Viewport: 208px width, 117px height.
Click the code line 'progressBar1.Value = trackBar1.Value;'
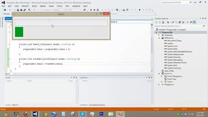tap(43, 64)
